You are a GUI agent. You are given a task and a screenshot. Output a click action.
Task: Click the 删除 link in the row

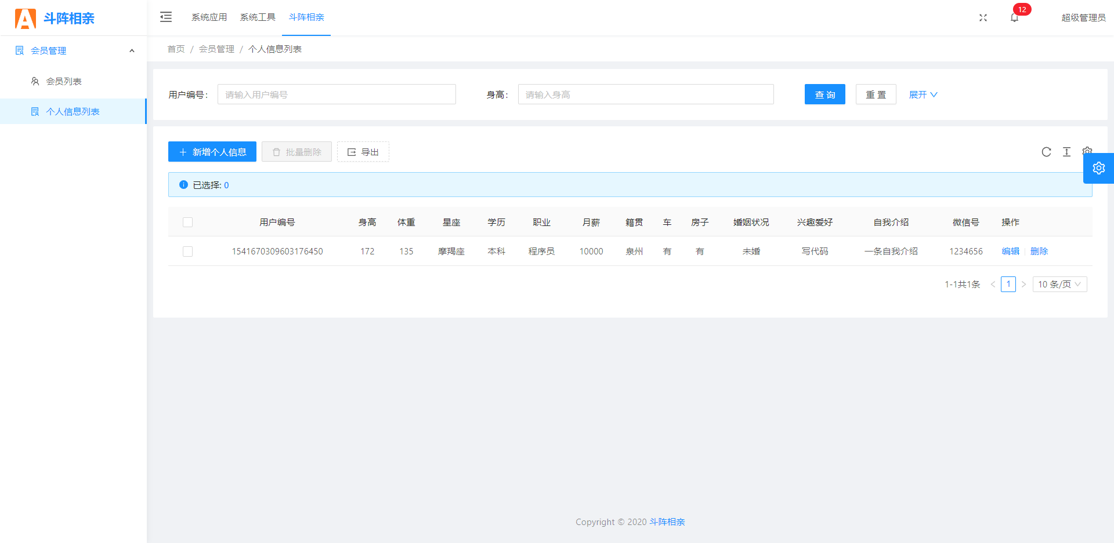pyautogui.click(x=1039, y=252)
